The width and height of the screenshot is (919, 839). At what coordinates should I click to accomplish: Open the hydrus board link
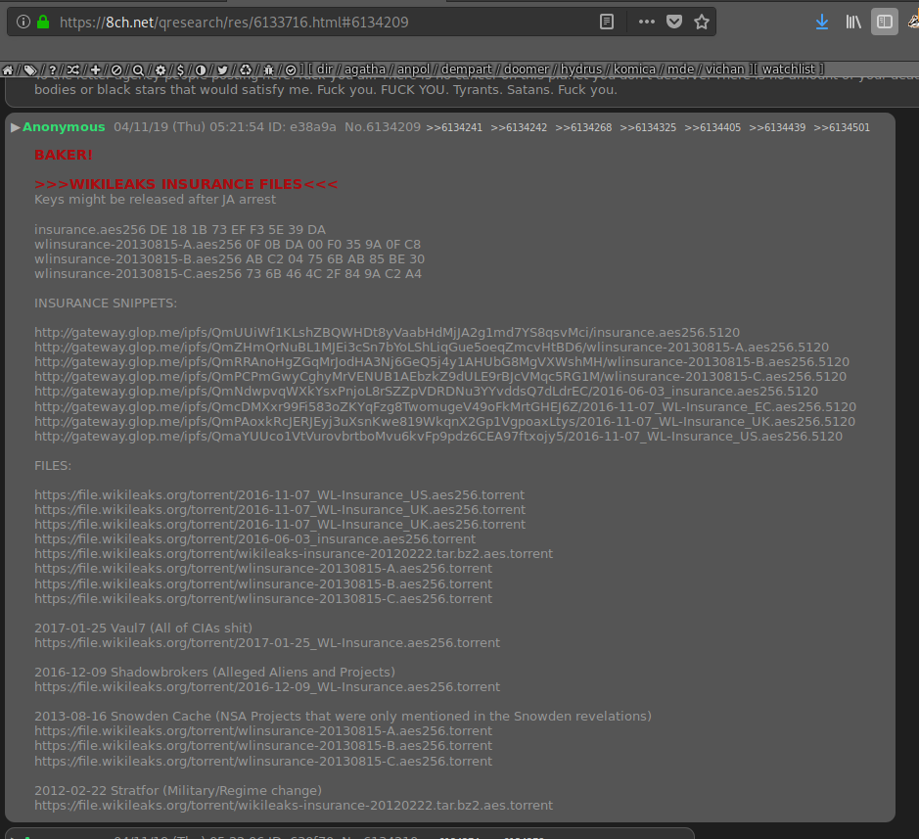(580, 70)
